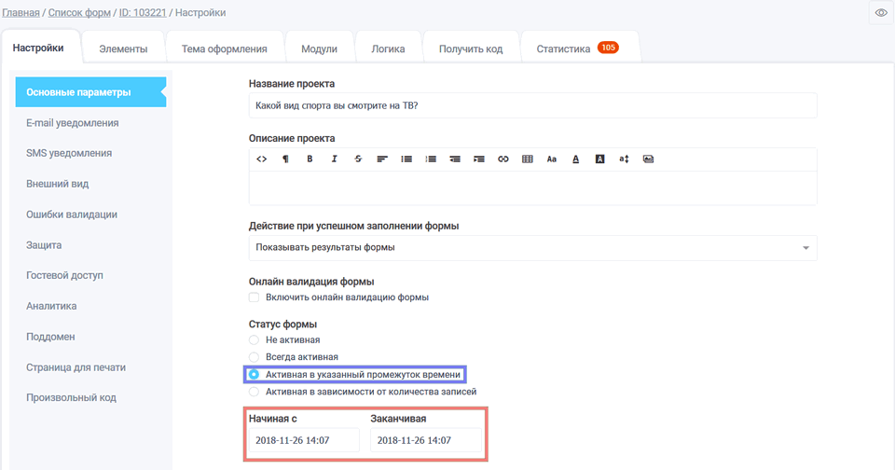895x470 pixels.
Task: Open paragraph format options in editor
Action: 285,159
